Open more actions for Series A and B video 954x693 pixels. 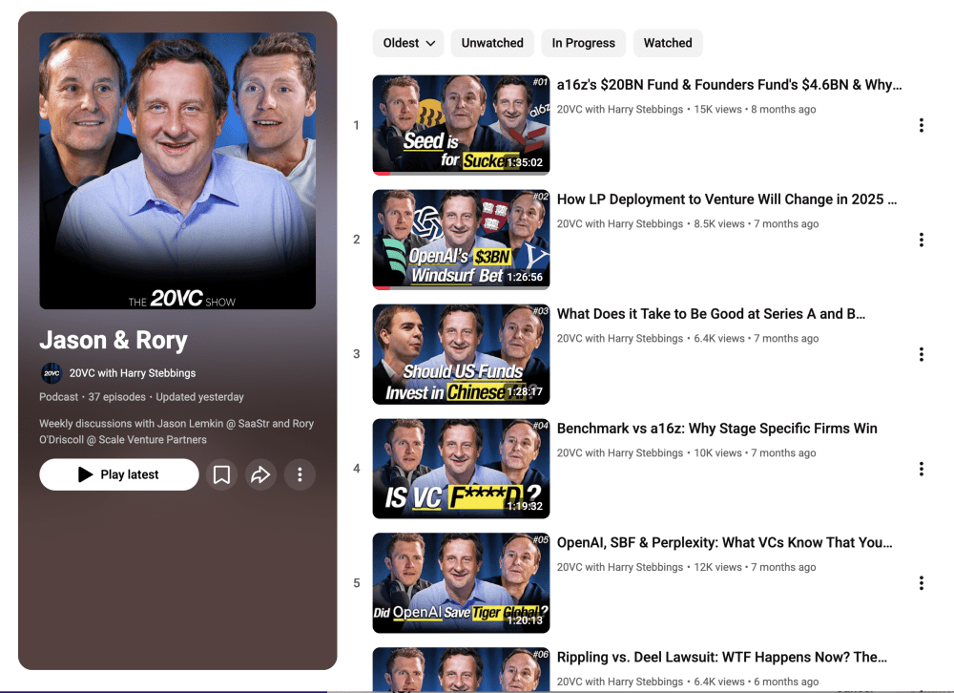pyautogui.click(x=922, y=354)
